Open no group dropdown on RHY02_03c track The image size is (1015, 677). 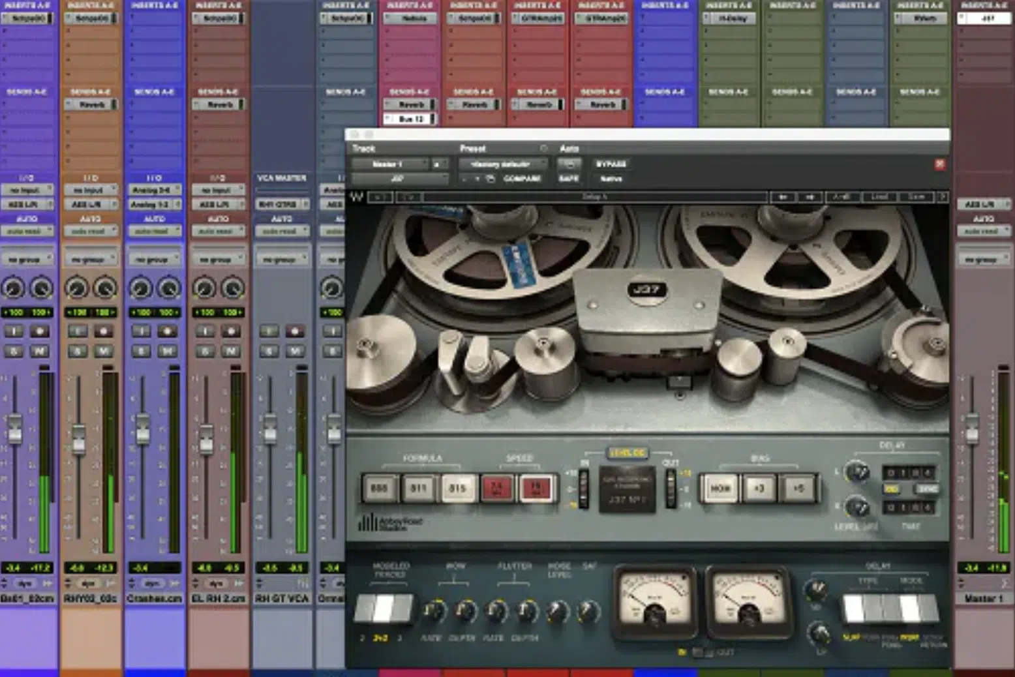90,260
